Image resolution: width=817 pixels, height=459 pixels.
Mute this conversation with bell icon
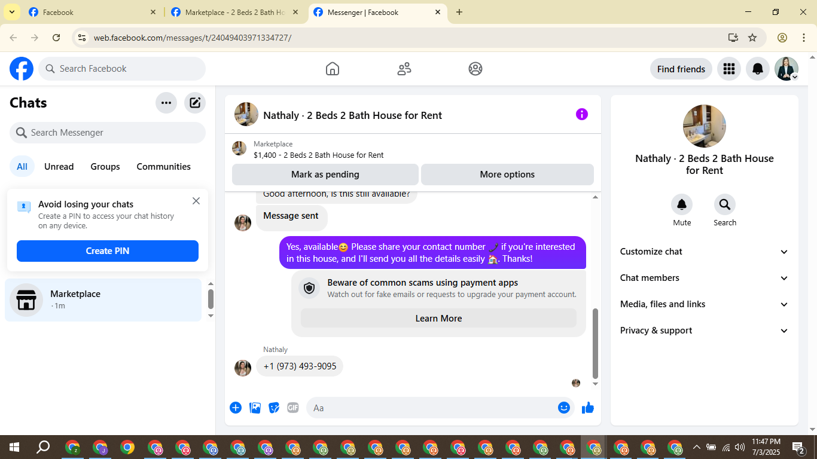682,204
